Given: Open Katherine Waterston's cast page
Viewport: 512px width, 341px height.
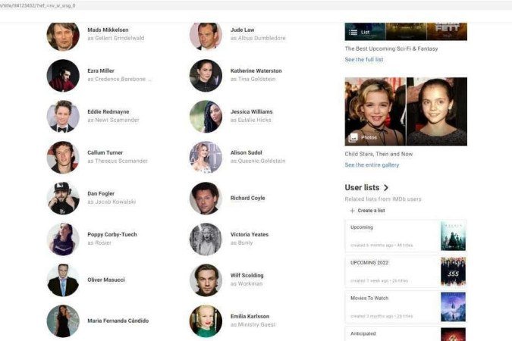Looking at the screenshot, I should [256, 70].
